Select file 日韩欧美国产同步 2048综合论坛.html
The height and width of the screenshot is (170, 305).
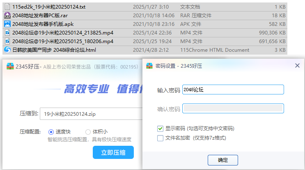[x=54, y=50]
